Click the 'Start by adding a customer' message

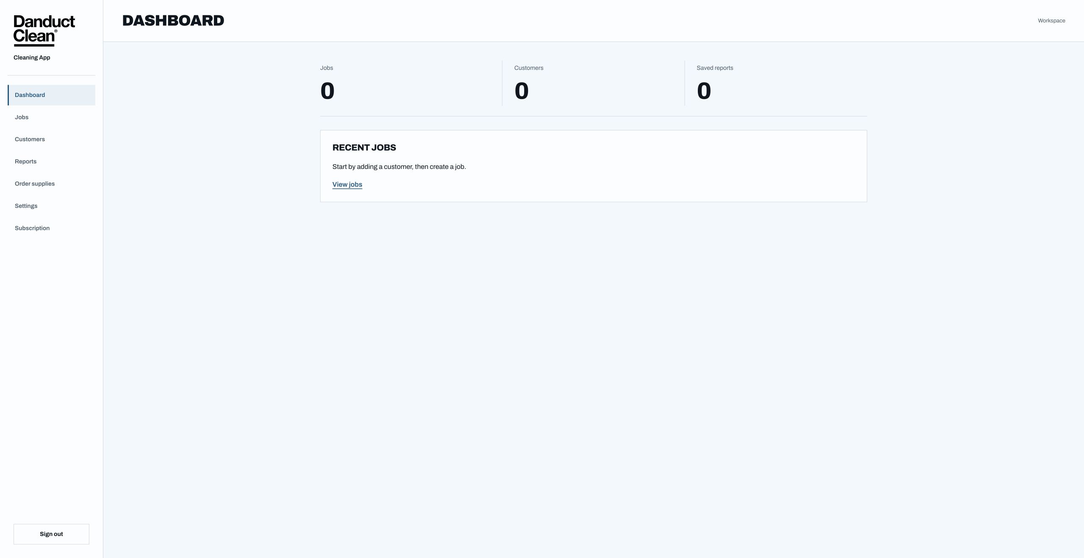click(x=399, y=167)
